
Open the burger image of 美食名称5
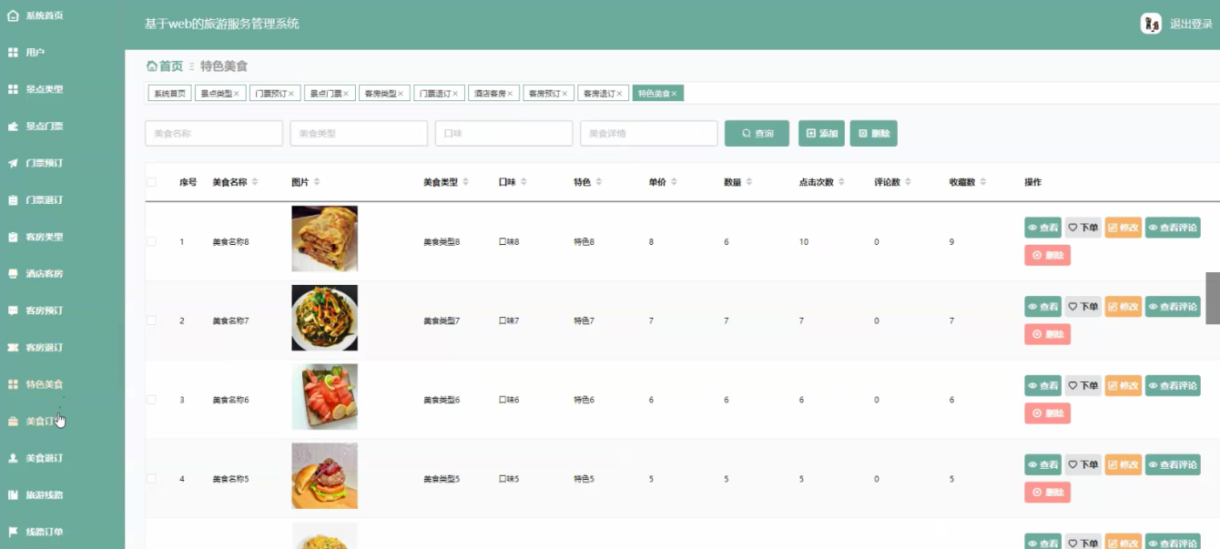[324, 476]
